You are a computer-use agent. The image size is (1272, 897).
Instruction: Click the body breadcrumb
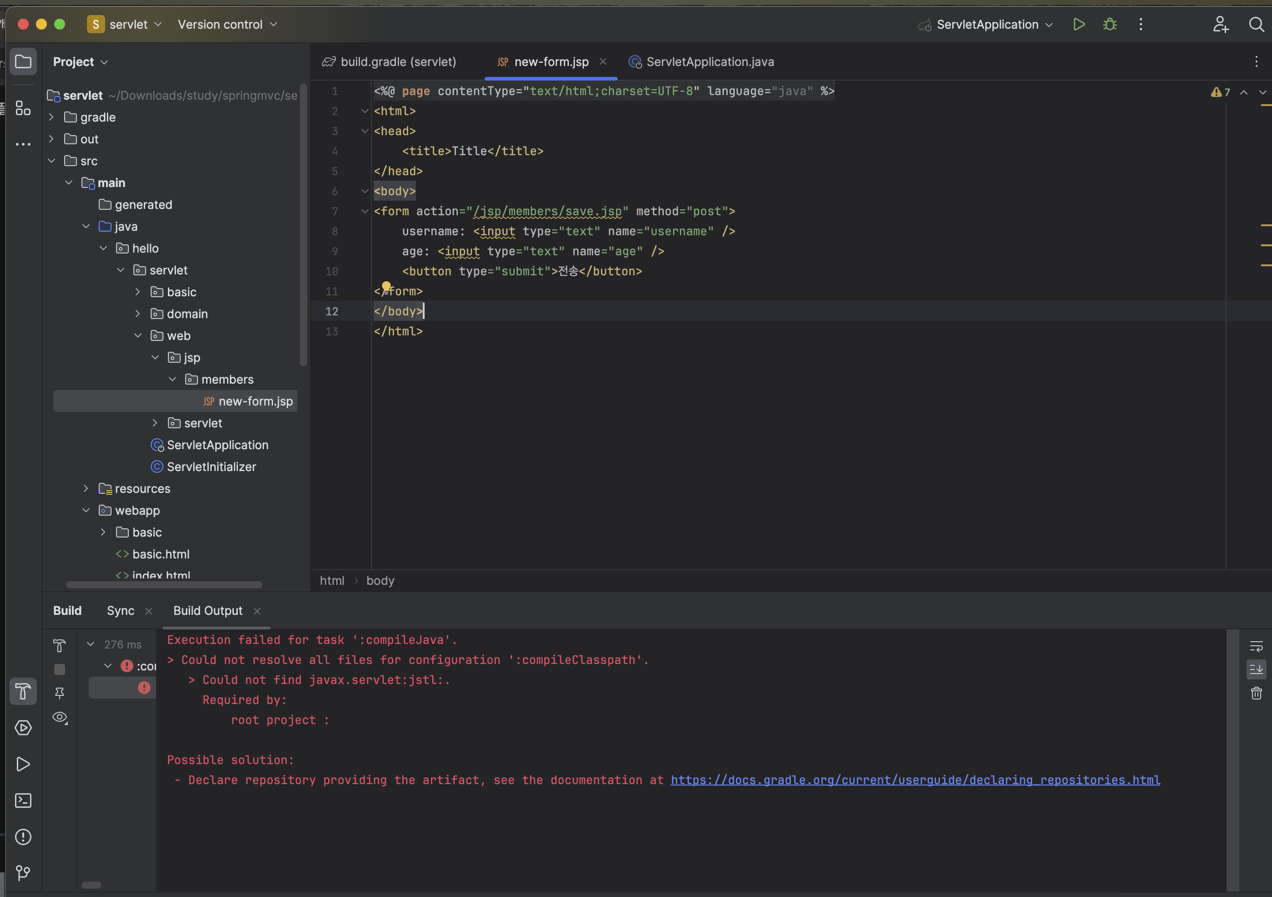click(380, 580)
